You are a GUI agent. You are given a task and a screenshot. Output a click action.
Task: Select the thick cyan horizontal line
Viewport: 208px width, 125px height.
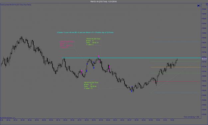(x=131, y=58)
